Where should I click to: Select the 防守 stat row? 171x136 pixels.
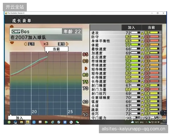point(126,37)
